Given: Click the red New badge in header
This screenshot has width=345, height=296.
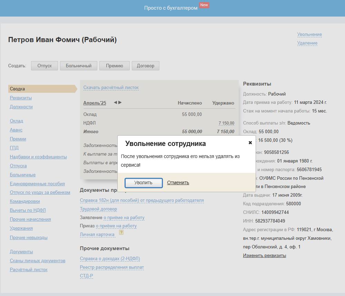Looking at the screenshot, I should coord(204,5).
